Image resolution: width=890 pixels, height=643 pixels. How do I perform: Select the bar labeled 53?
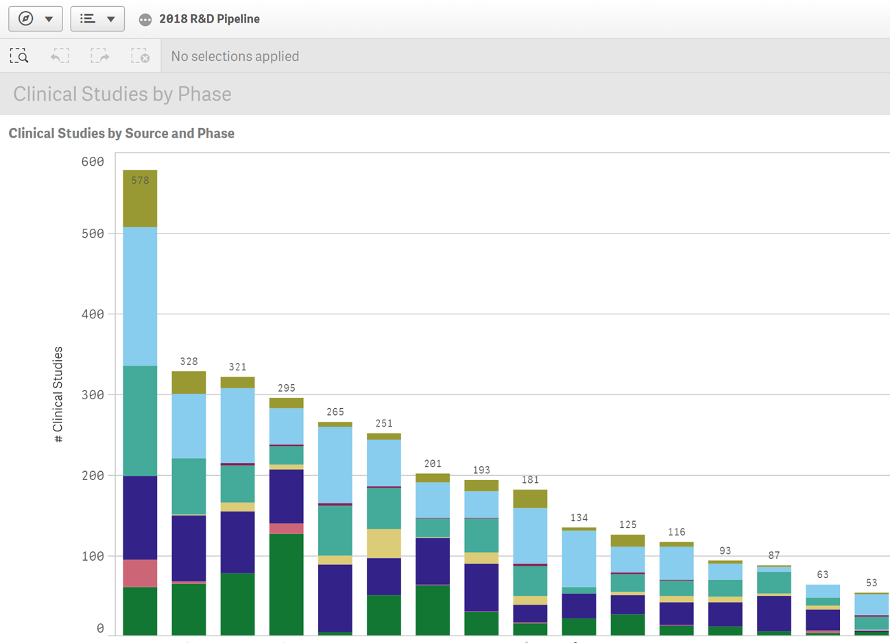(x=871, y=614)
